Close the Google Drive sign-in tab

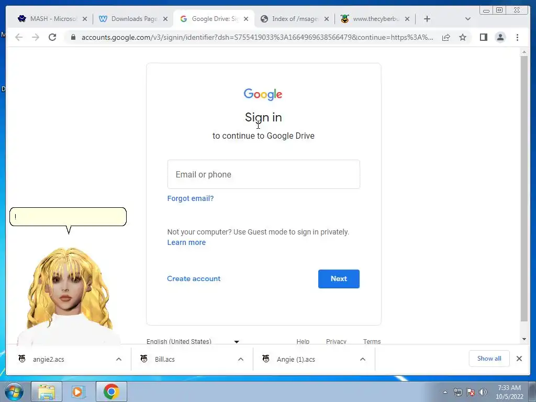click(x=246, y=19)
